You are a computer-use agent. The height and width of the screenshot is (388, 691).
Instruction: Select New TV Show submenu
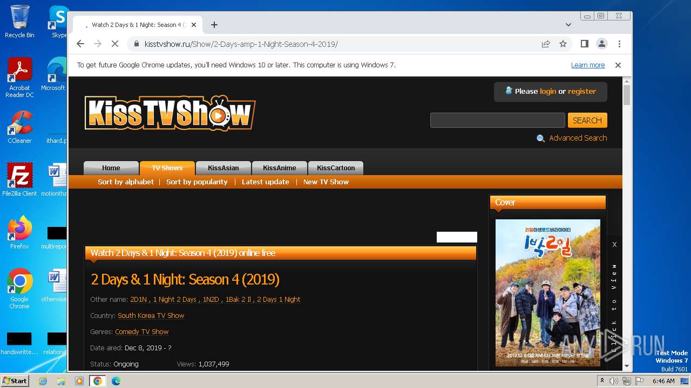point(326,182)
